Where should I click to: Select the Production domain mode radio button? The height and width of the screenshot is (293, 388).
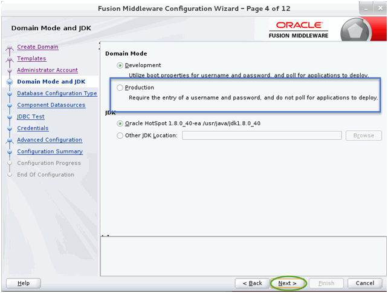(x=120, y=88)
